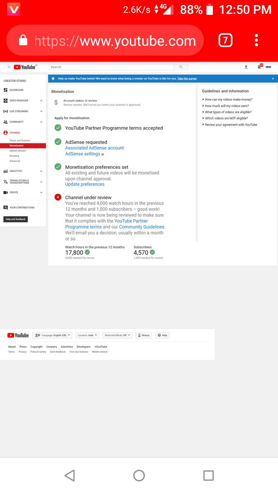Click the Dashboard icon in sidebar

click(x=6, y=90)
